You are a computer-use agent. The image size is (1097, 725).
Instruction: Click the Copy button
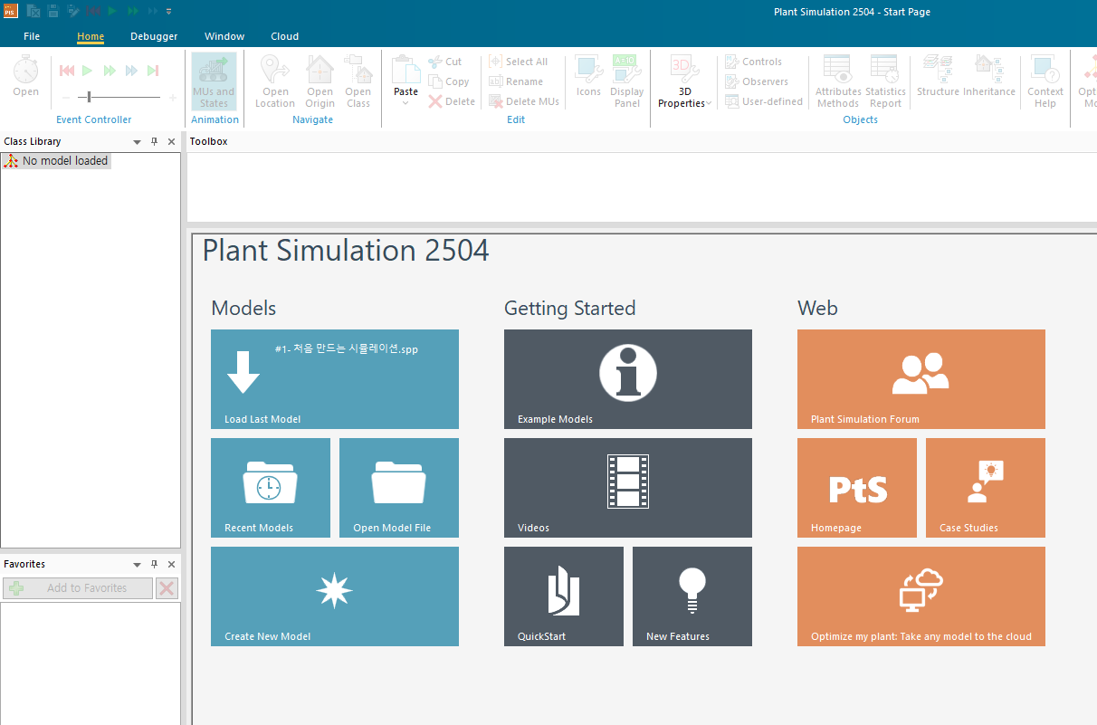pos(448,81)
